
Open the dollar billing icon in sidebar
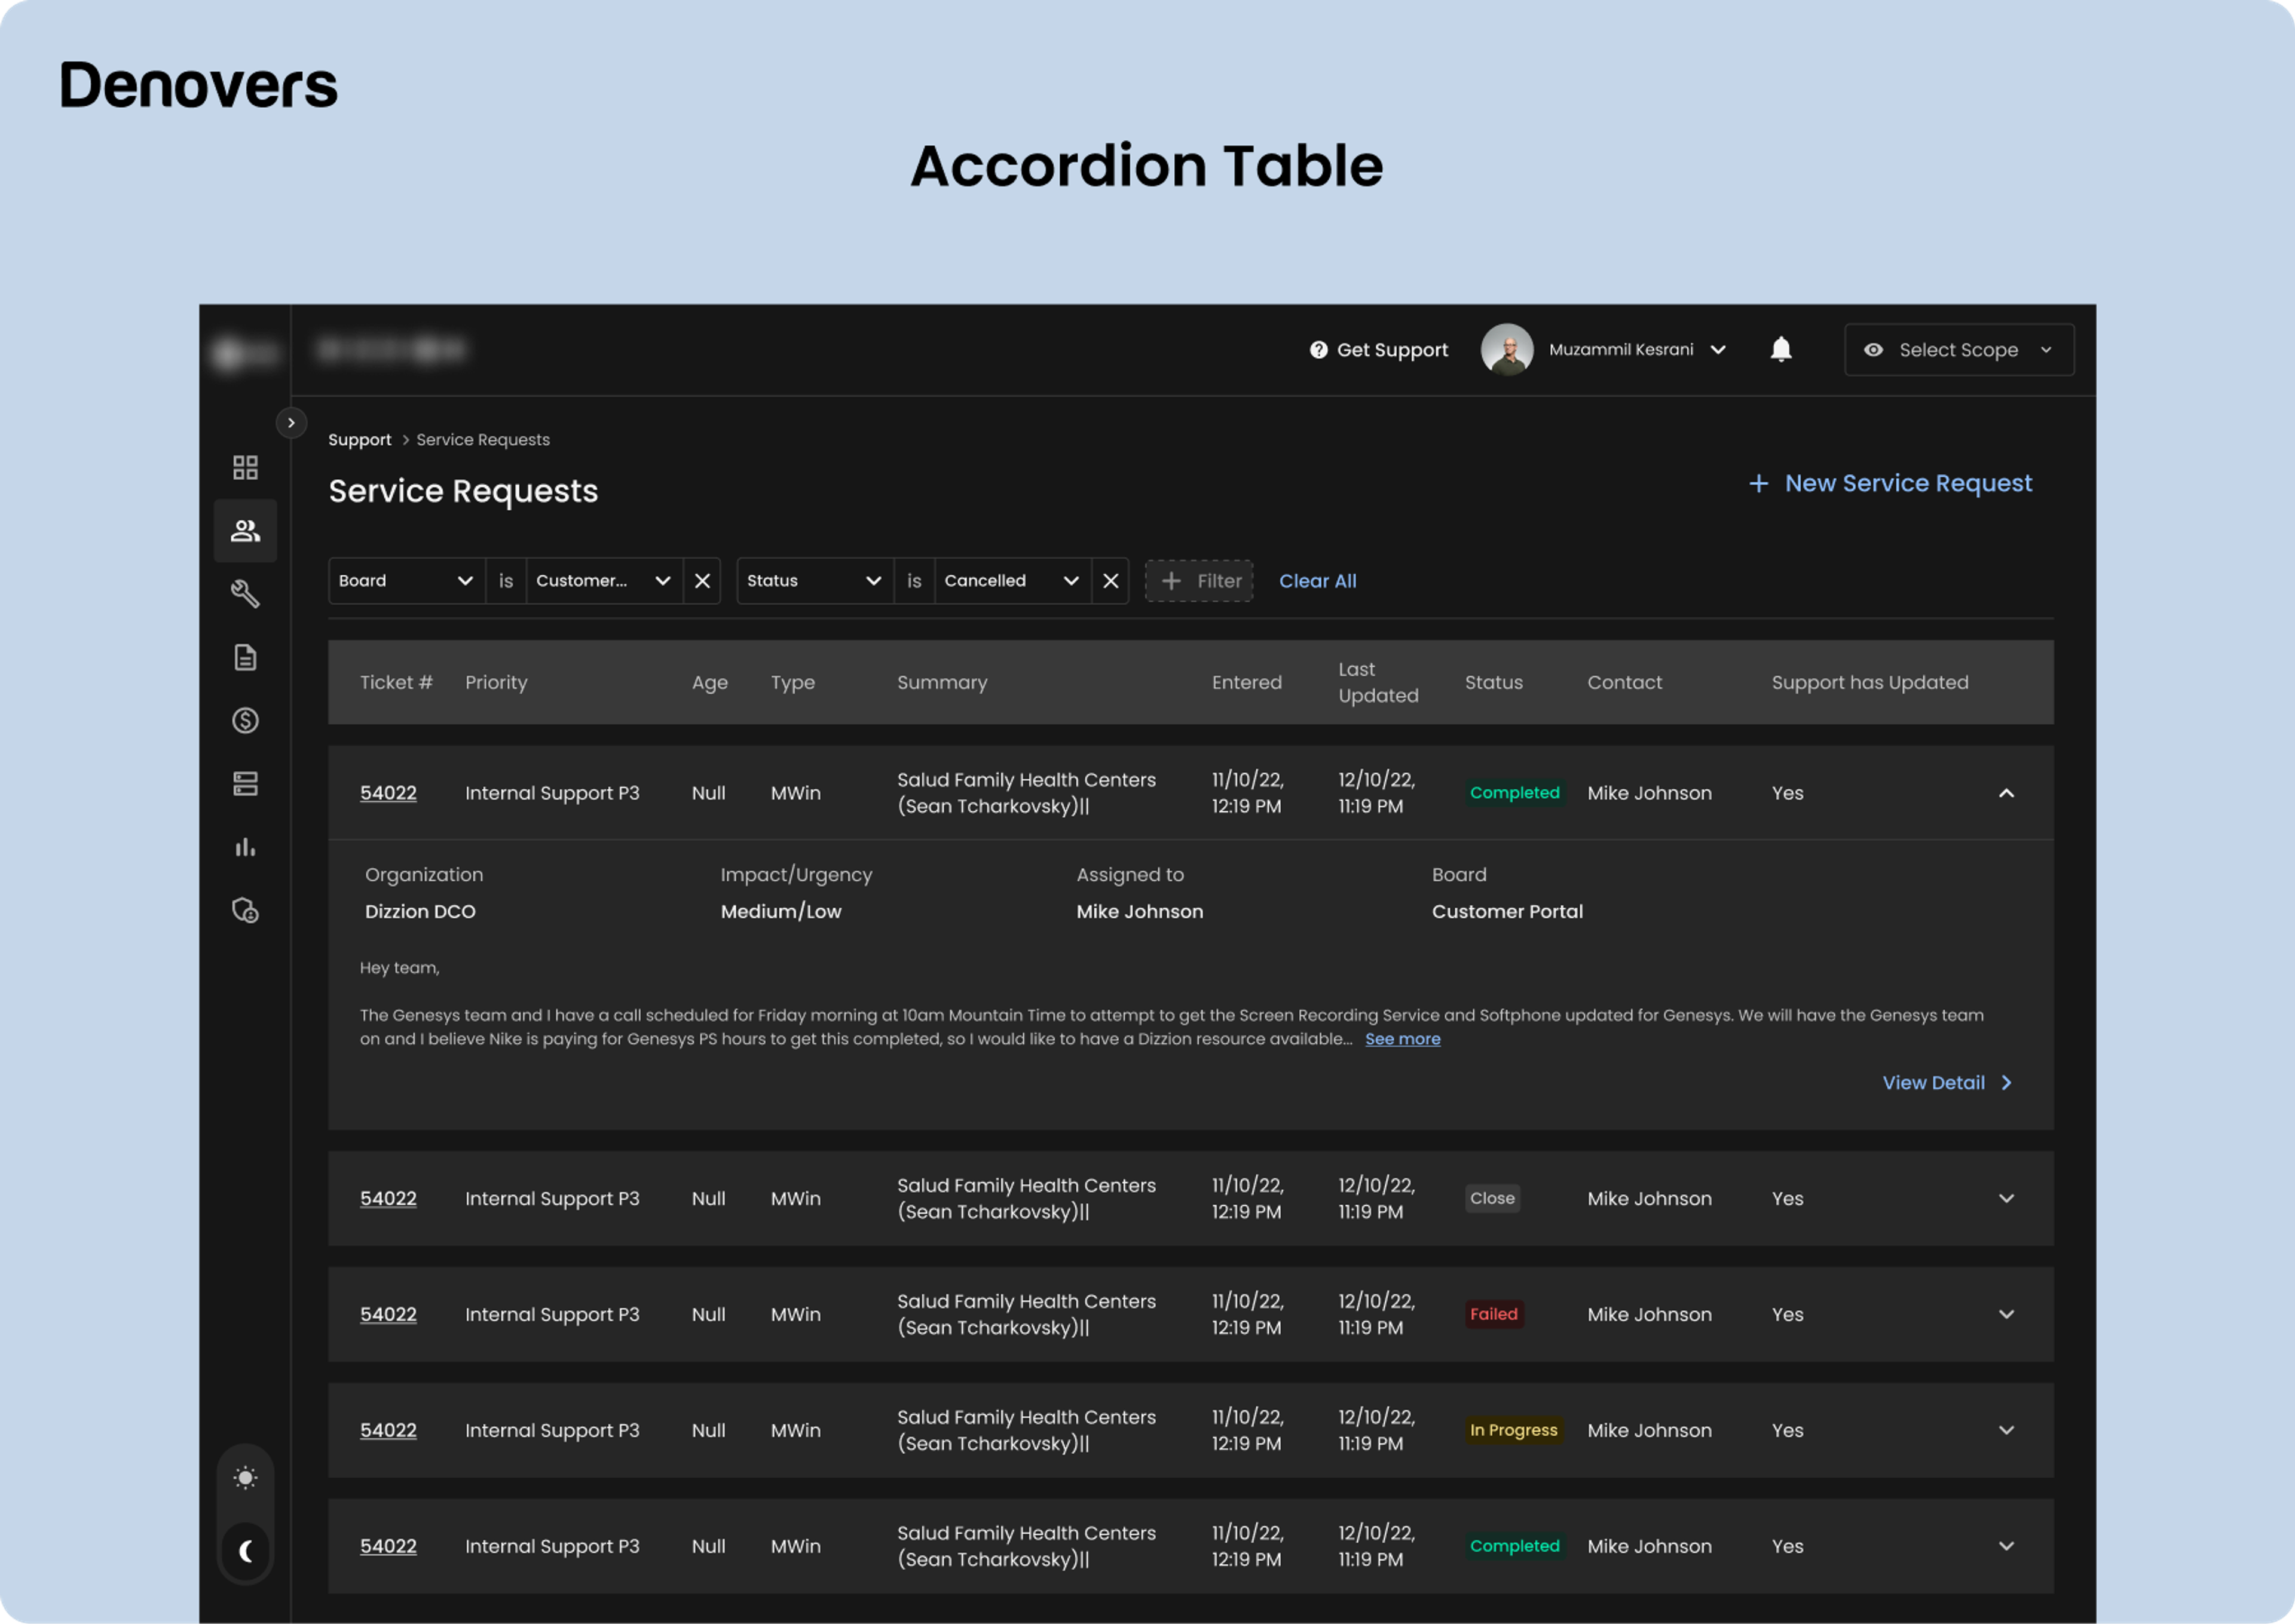click(245, 720)
